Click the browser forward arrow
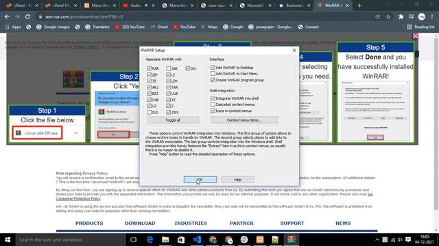Image resolution: width=439 pixels, height=246 pixels. coord(17,16)
